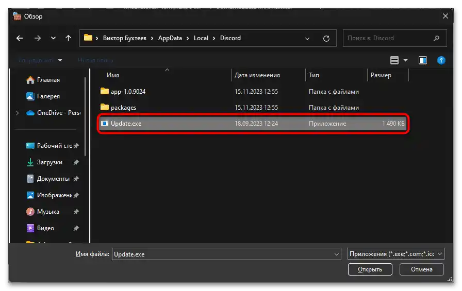Click the Discord search field
Viewport: 462px width, 291px height.
(395, 38)
